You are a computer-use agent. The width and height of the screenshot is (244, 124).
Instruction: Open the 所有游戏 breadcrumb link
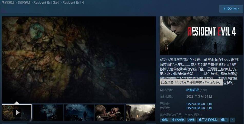8,3
